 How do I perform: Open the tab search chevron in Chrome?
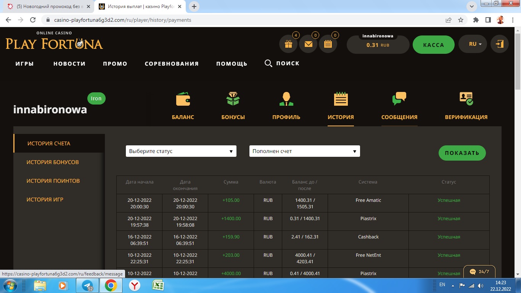(472, 6)
